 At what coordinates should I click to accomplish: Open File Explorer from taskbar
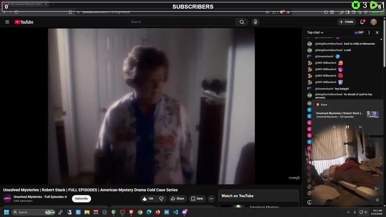click(87, 212)
